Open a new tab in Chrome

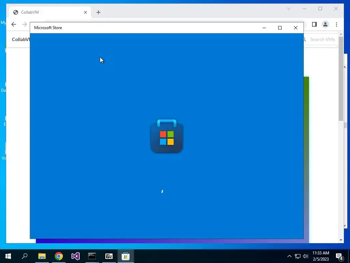(x=98, y=12)
